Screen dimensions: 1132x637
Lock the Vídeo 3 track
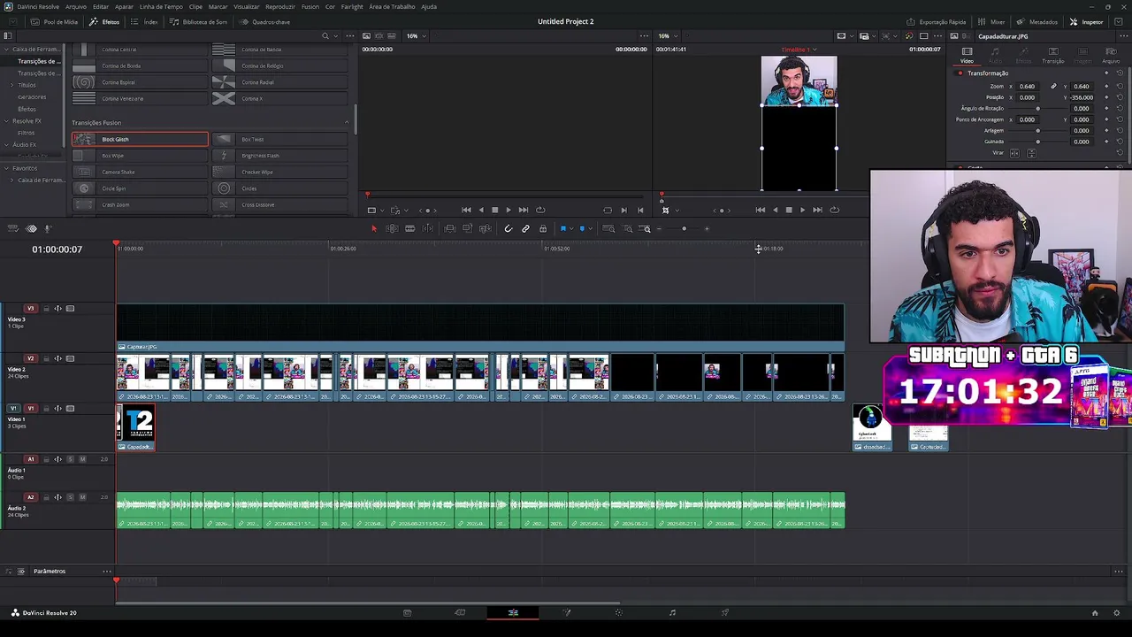[46, 309]
